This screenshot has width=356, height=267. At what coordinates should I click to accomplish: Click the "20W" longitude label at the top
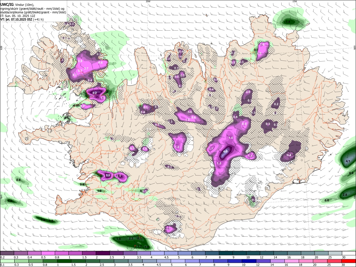148,1
